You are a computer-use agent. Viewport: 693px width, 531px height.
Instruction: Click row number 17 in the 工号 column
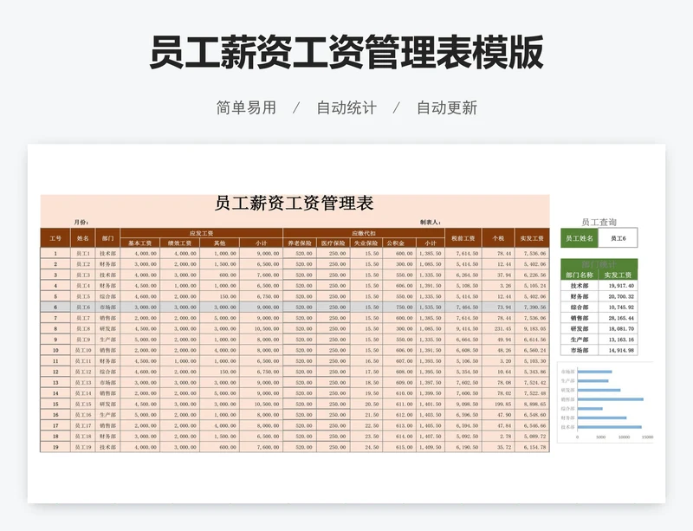coord(55,425)
